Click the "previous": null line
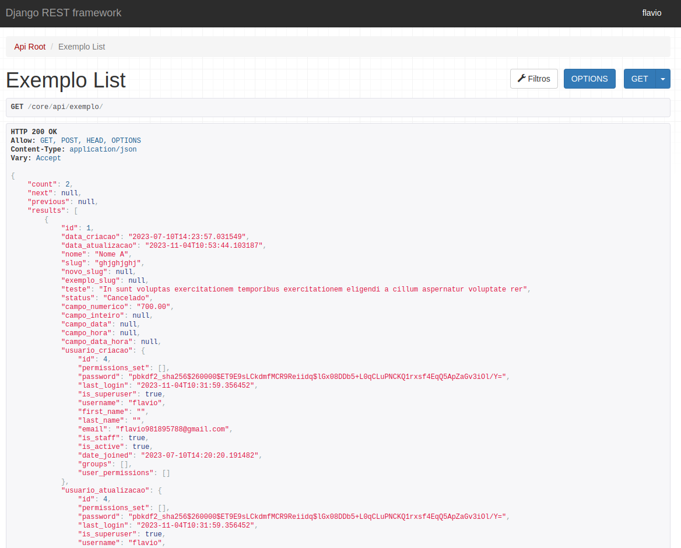This screenshot has width=681, height=548. tap(63, 202)
